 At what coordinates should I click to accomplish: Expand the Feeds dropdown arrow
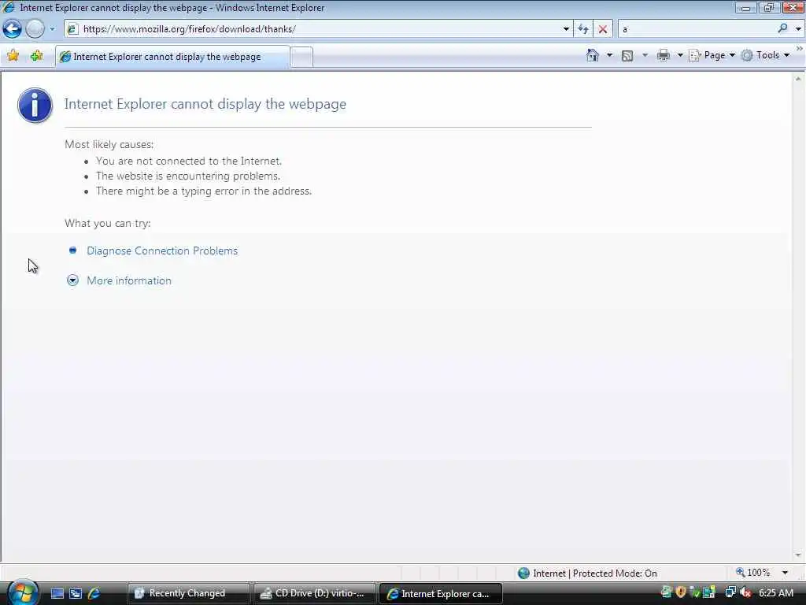click(645, 55)
